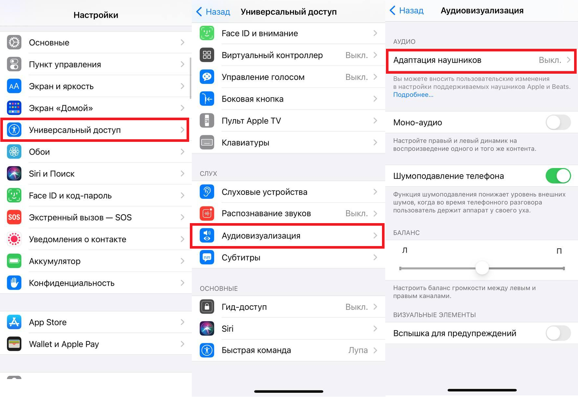Expand Адаптация наушников chevron
The width and height of the screenshot is (578, 400).
(x=569, y=60)
